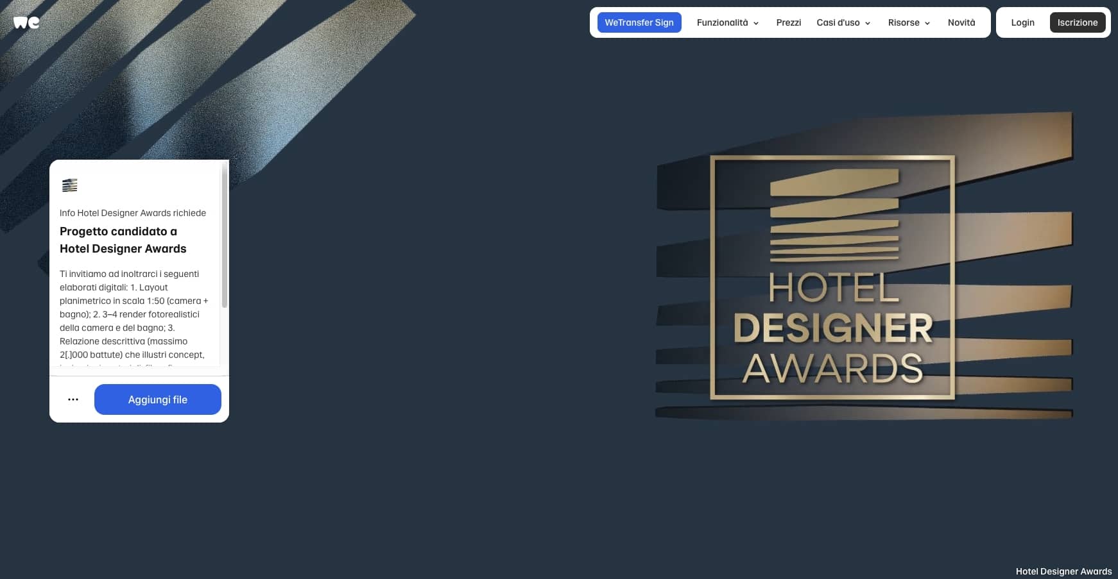The width and height of the screenshot is (1118, 579).
Task: Click the description paragraph starting Ti invitiamo
Action: click(x=133, y=314)
